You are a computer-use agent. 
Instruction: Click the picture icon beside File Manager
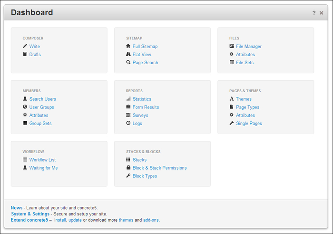[232, 46]
